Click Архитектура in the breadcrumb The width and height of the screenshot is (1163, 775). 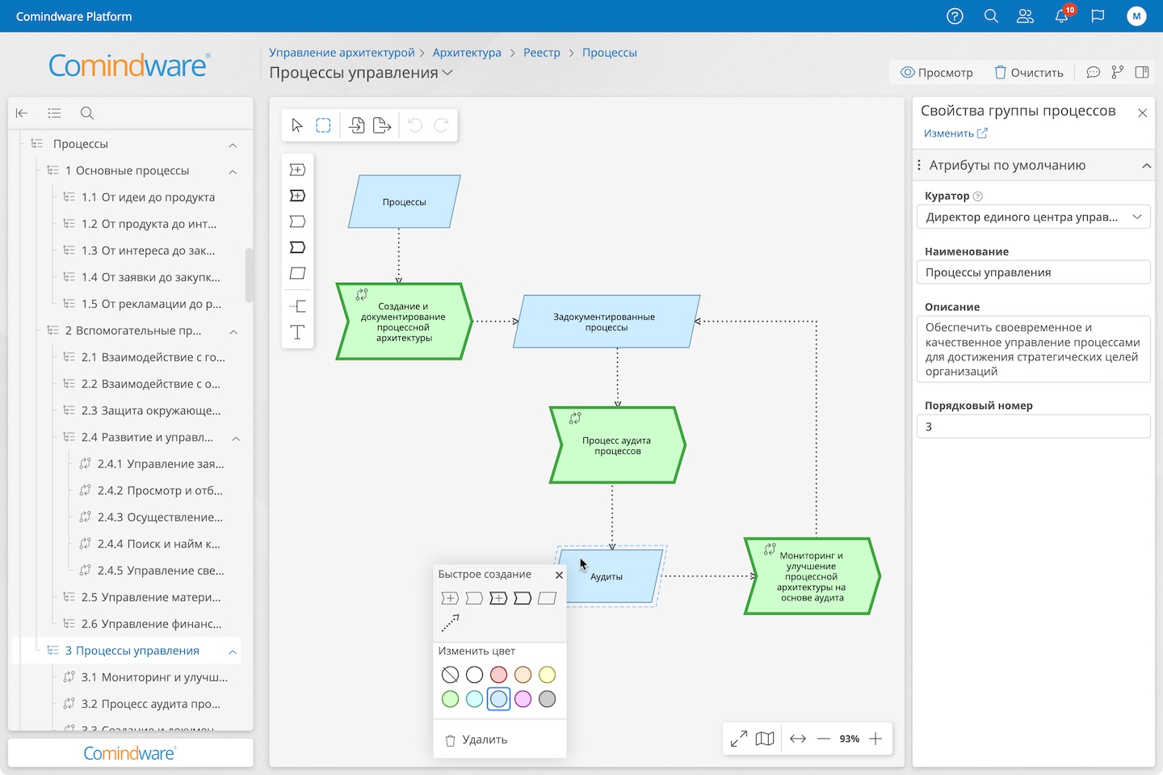[467, 53]
